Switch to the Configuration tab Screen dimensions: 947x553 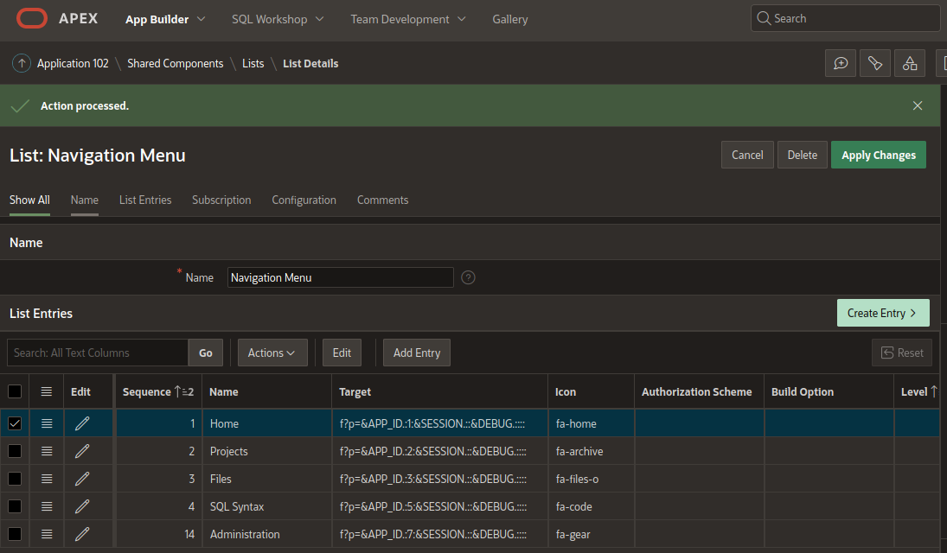pos(304,200)
